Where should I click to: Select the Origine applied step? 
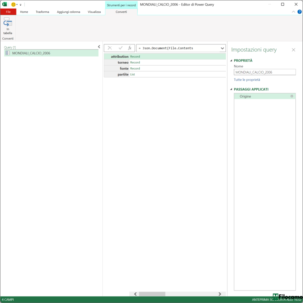[x=265, y=96]
